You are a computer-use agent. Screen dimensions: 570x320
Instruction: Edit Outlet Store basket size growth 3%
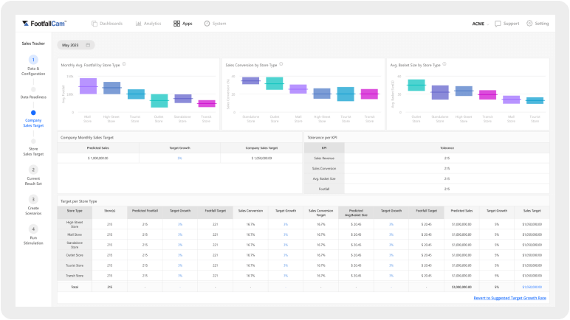coord(391,255)
